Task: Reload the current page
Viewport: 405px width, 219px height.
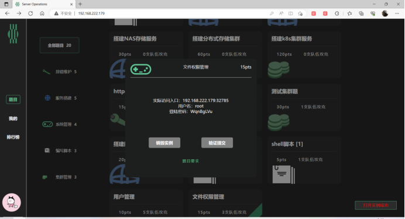Action: pyautogui.click(x=30, y=13)
